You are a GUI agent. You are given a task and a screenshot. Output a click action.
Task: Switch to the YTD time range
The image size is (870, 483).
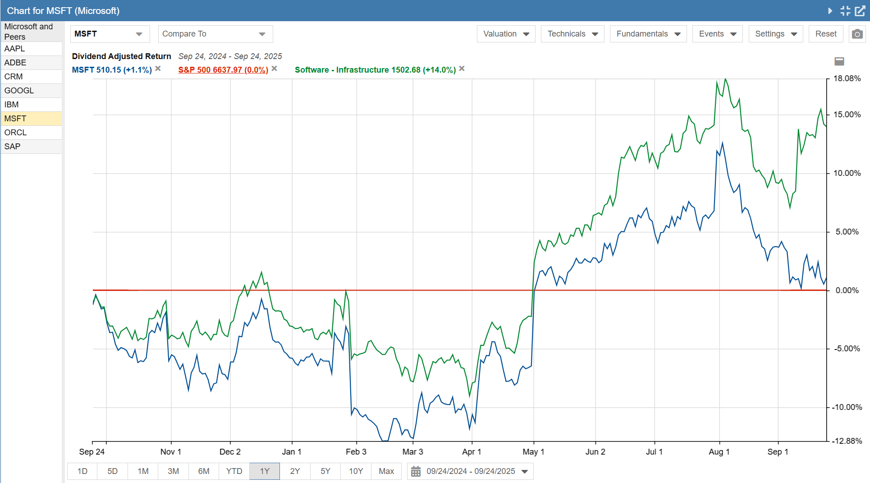coord(234,471)
